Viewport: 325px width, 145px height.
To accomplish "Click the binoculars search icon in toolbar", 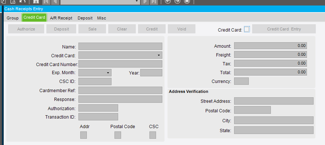I will [36, 1].
